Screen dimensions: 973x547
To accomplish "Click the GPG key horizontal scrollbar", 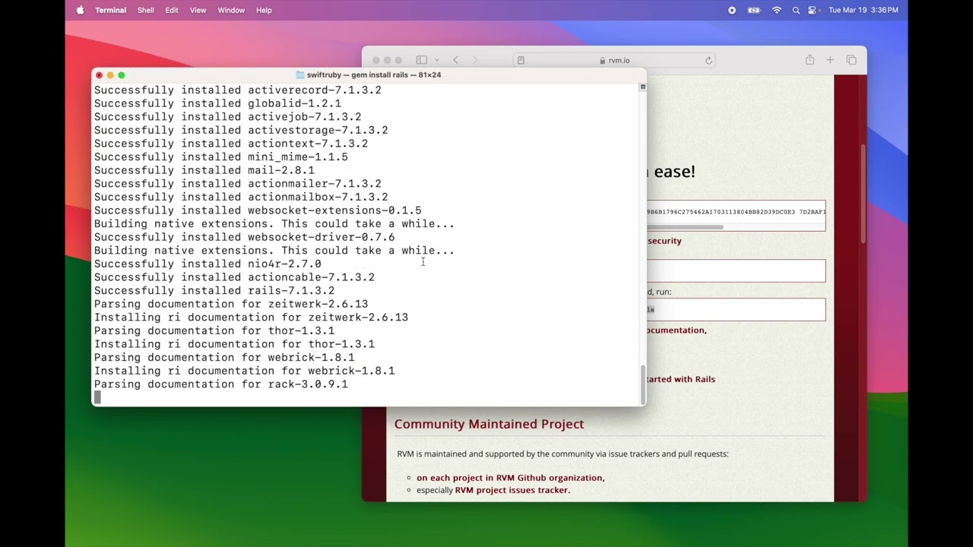I will [684, 226].
